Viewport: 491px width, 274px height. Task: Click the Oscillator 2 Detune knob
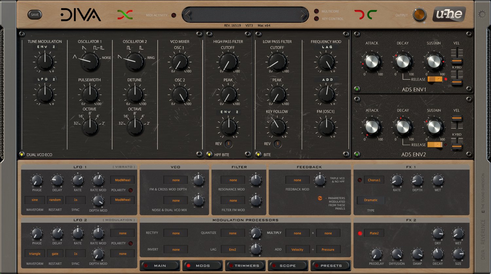(x=135, y=94)
